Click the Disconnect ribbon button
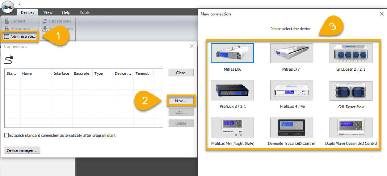 (x=17, y=29)
